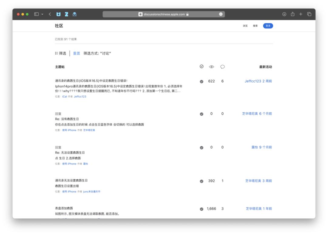
Task: Open the 浏览 menu
Action: (x=245, y=26)
